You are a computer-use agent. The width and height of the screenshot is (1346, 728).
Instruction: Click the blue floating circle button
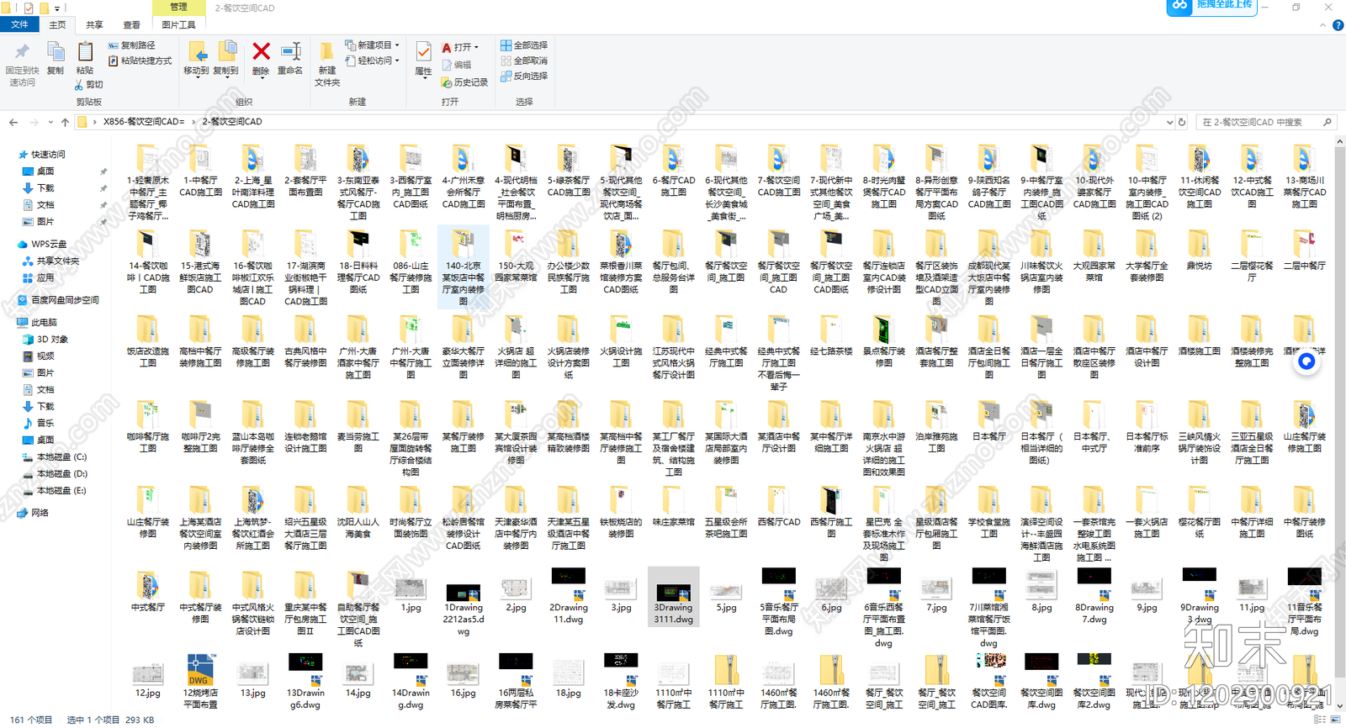[1306, 361]
